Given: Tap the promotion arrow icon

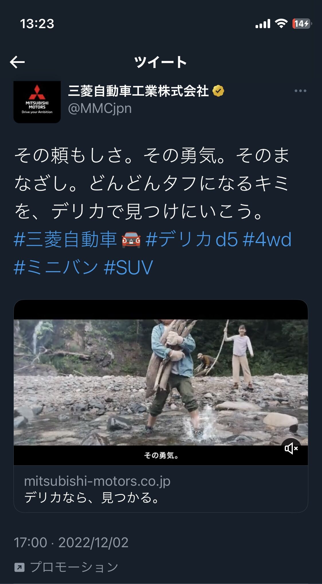Looking at the screenshot, I should [x=19, y=567].
